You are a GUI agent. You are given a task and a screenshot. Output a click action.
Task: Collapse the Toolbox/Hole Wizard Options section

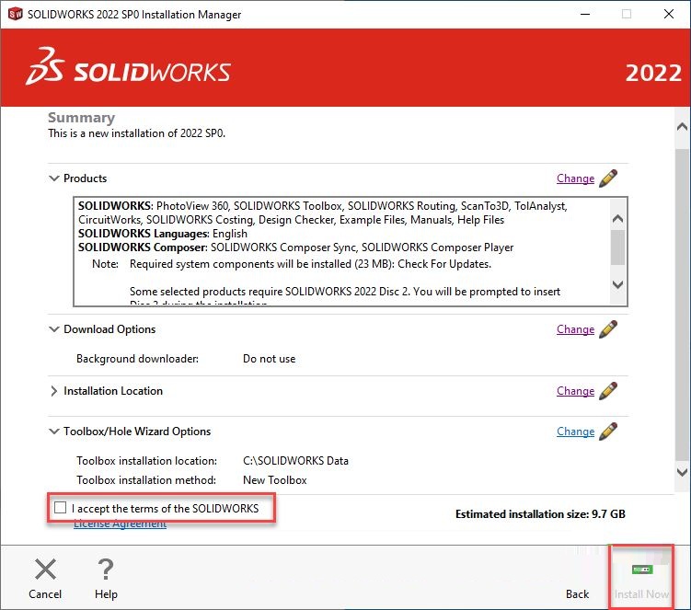pos(53,432)
